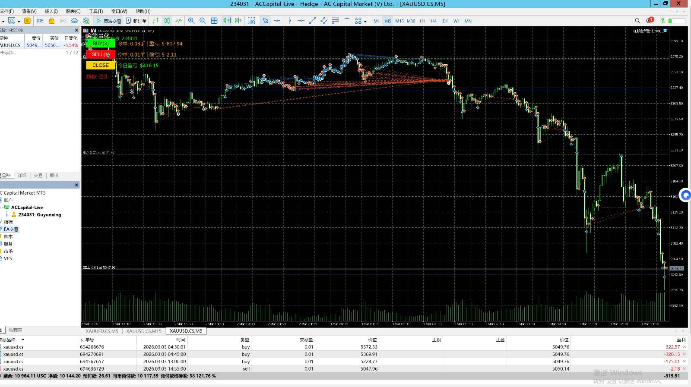This screenshot has width=691, height=387.
Task: Switch to D1 daily timeframe
Action: pos(445,21)
